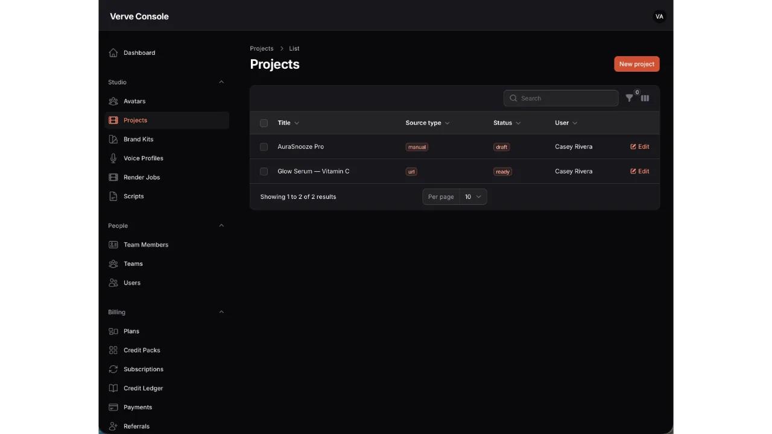Click the Showing 1 to 2 of 2 results text
The image size is (772, 434).
298,197
